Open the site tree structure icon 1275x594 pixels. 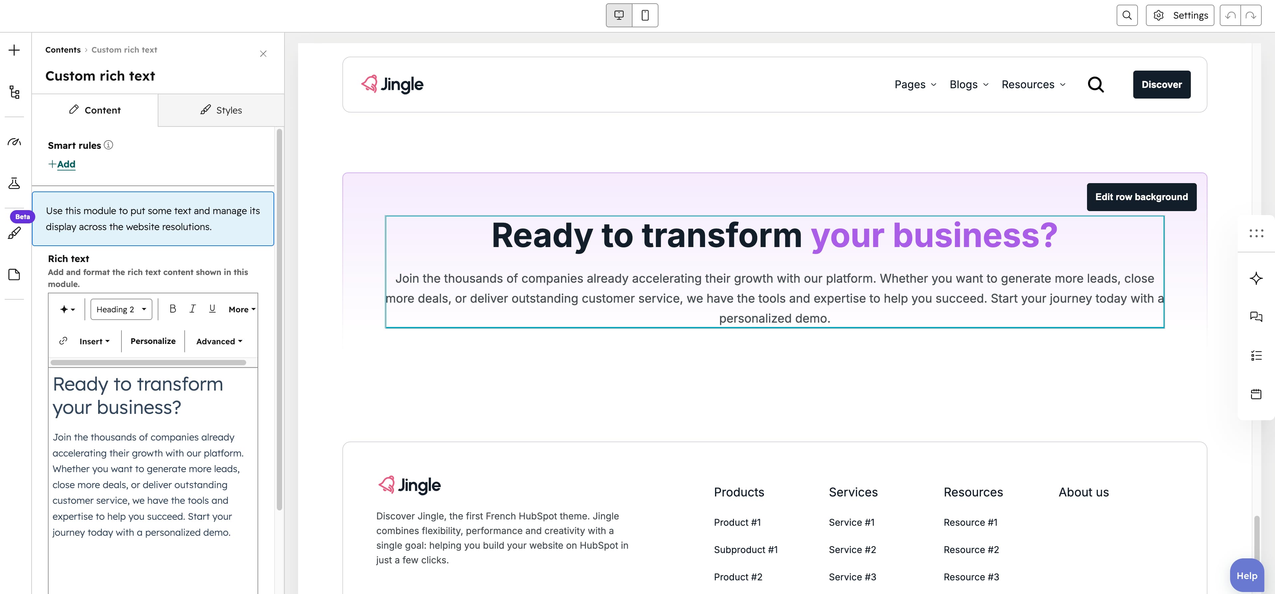tap(14, 92)
